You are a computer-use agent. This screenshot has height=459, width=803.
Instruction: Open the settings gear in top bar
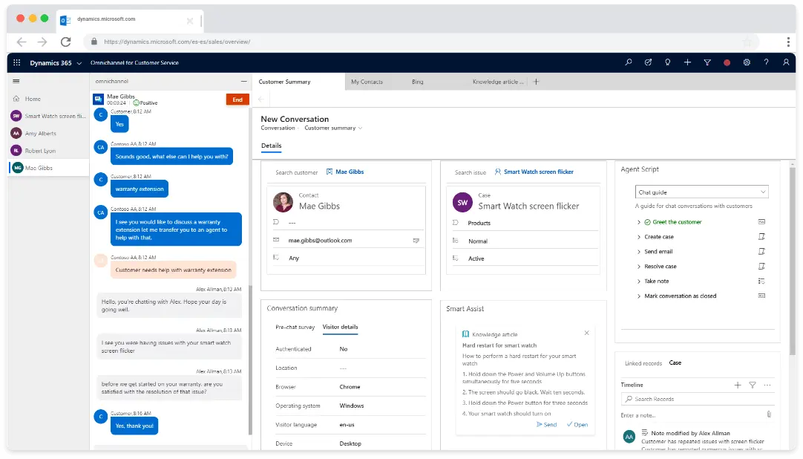[747, 63]
